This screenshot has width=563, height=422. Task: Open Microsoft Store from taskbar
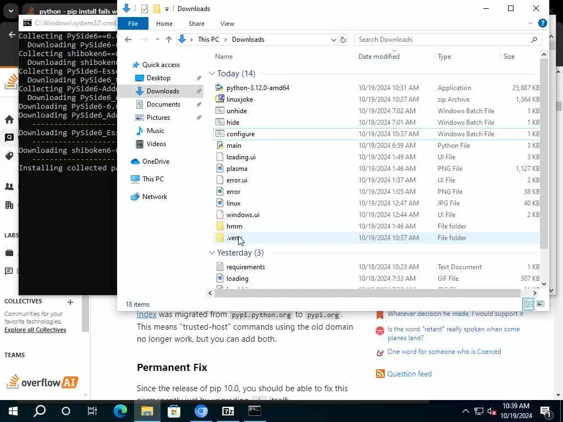(174, 411)
